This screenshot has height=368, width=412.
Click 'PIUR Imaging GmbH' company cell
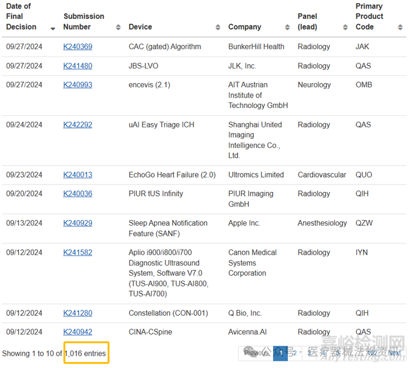tap(251, 199)
